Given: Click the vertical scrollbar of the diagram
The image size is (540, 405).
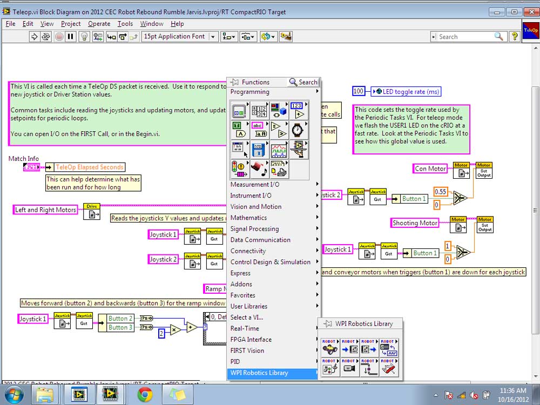Looking at the screenshot, I should (536, 211).
